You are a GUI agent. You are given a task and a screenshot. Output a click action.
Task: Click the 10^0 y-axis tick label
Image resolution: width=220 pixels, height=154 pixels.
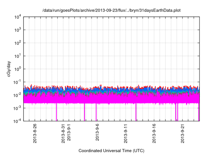18,69
